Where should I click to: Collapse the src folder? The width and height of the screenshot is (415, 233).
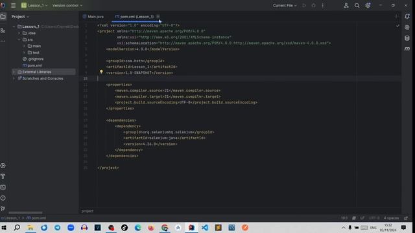19,39
